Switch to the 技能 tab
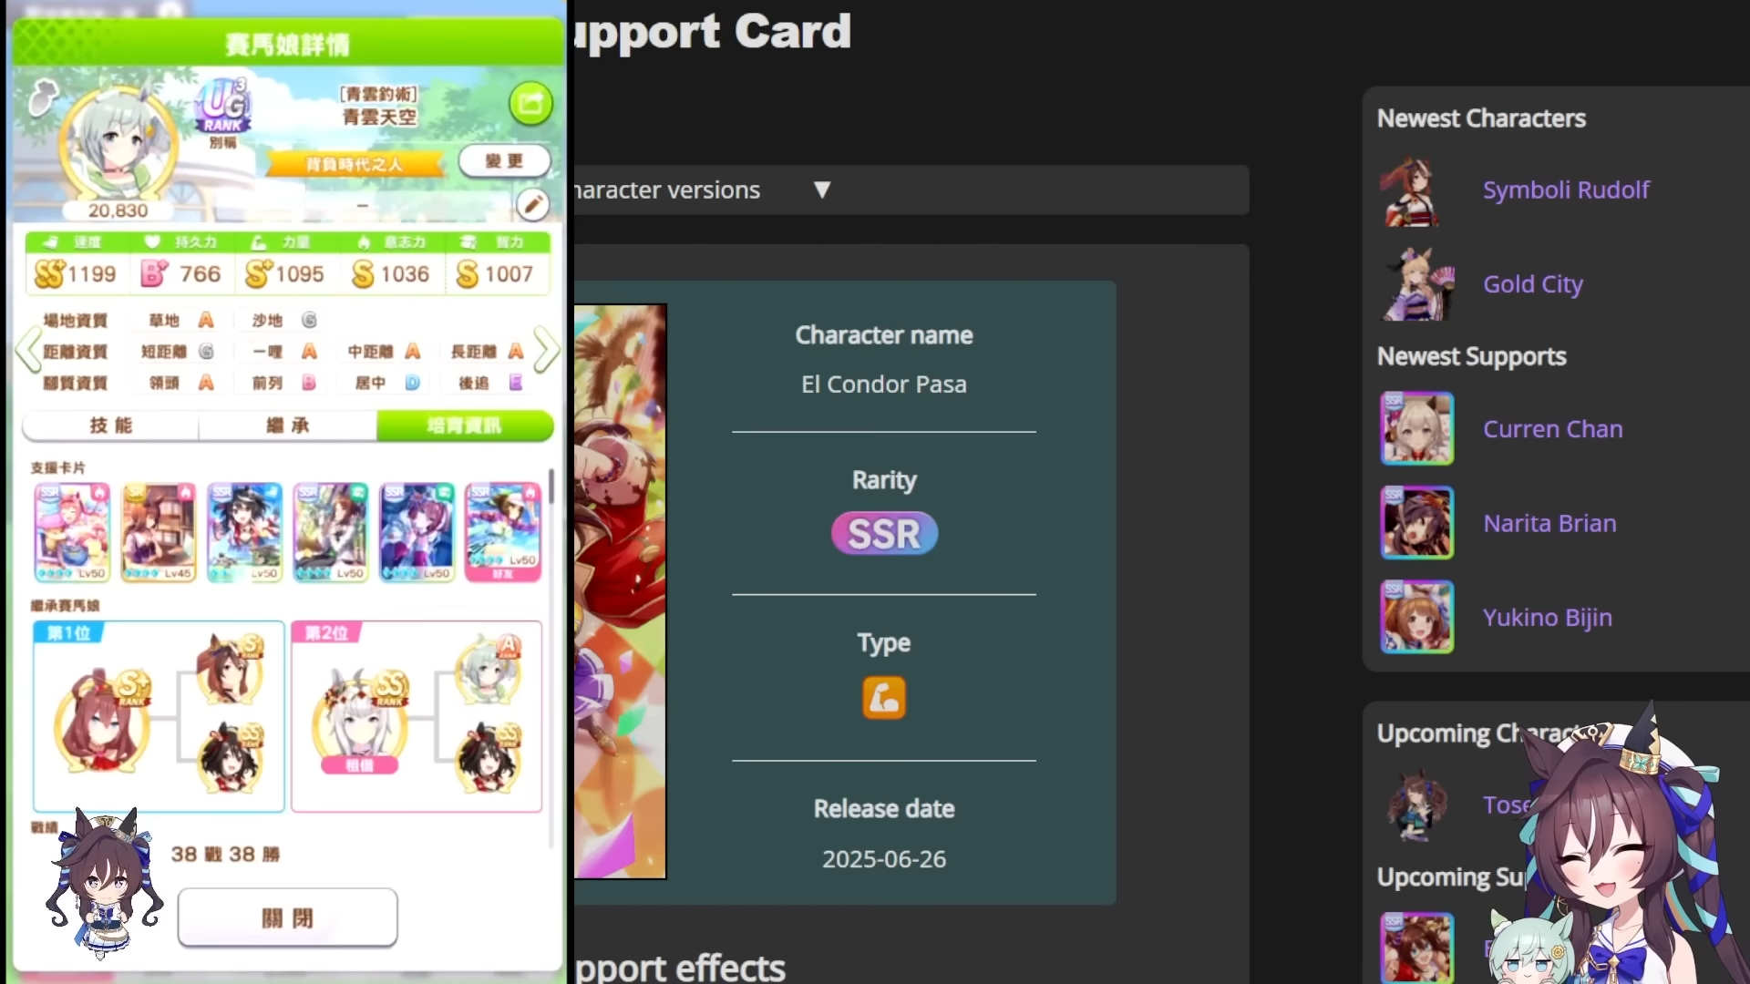The width and height of the screenshot is (1750, 984). (x=110, y=425)
